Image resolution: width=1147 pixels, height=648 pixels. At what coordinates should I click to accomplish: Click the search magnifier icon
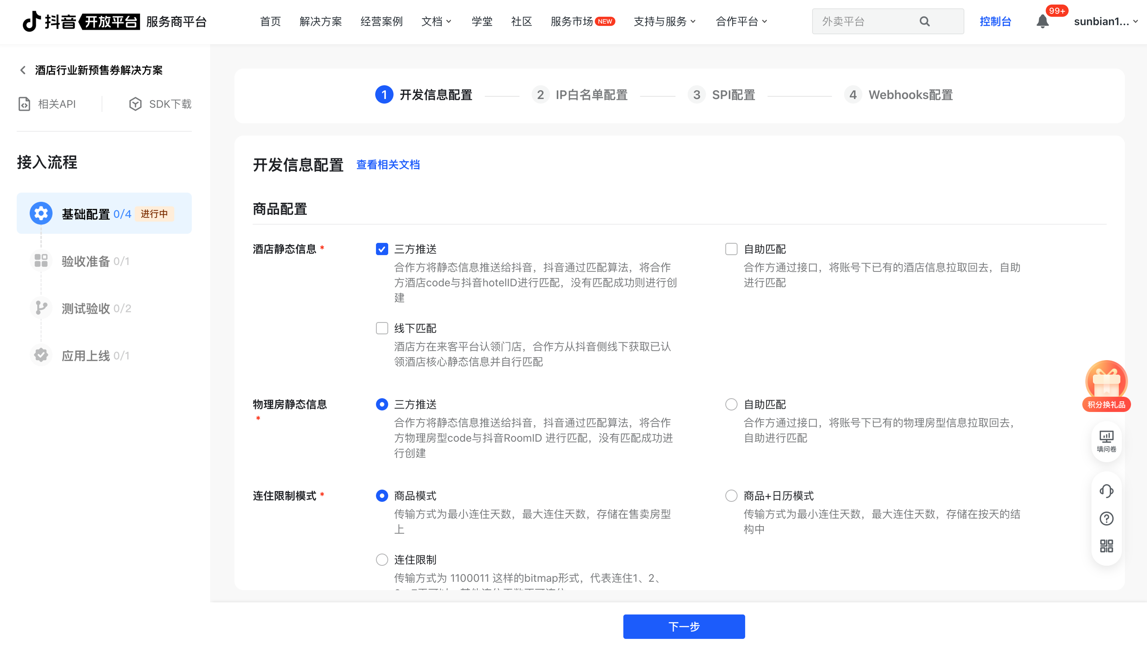pos(924,21)
